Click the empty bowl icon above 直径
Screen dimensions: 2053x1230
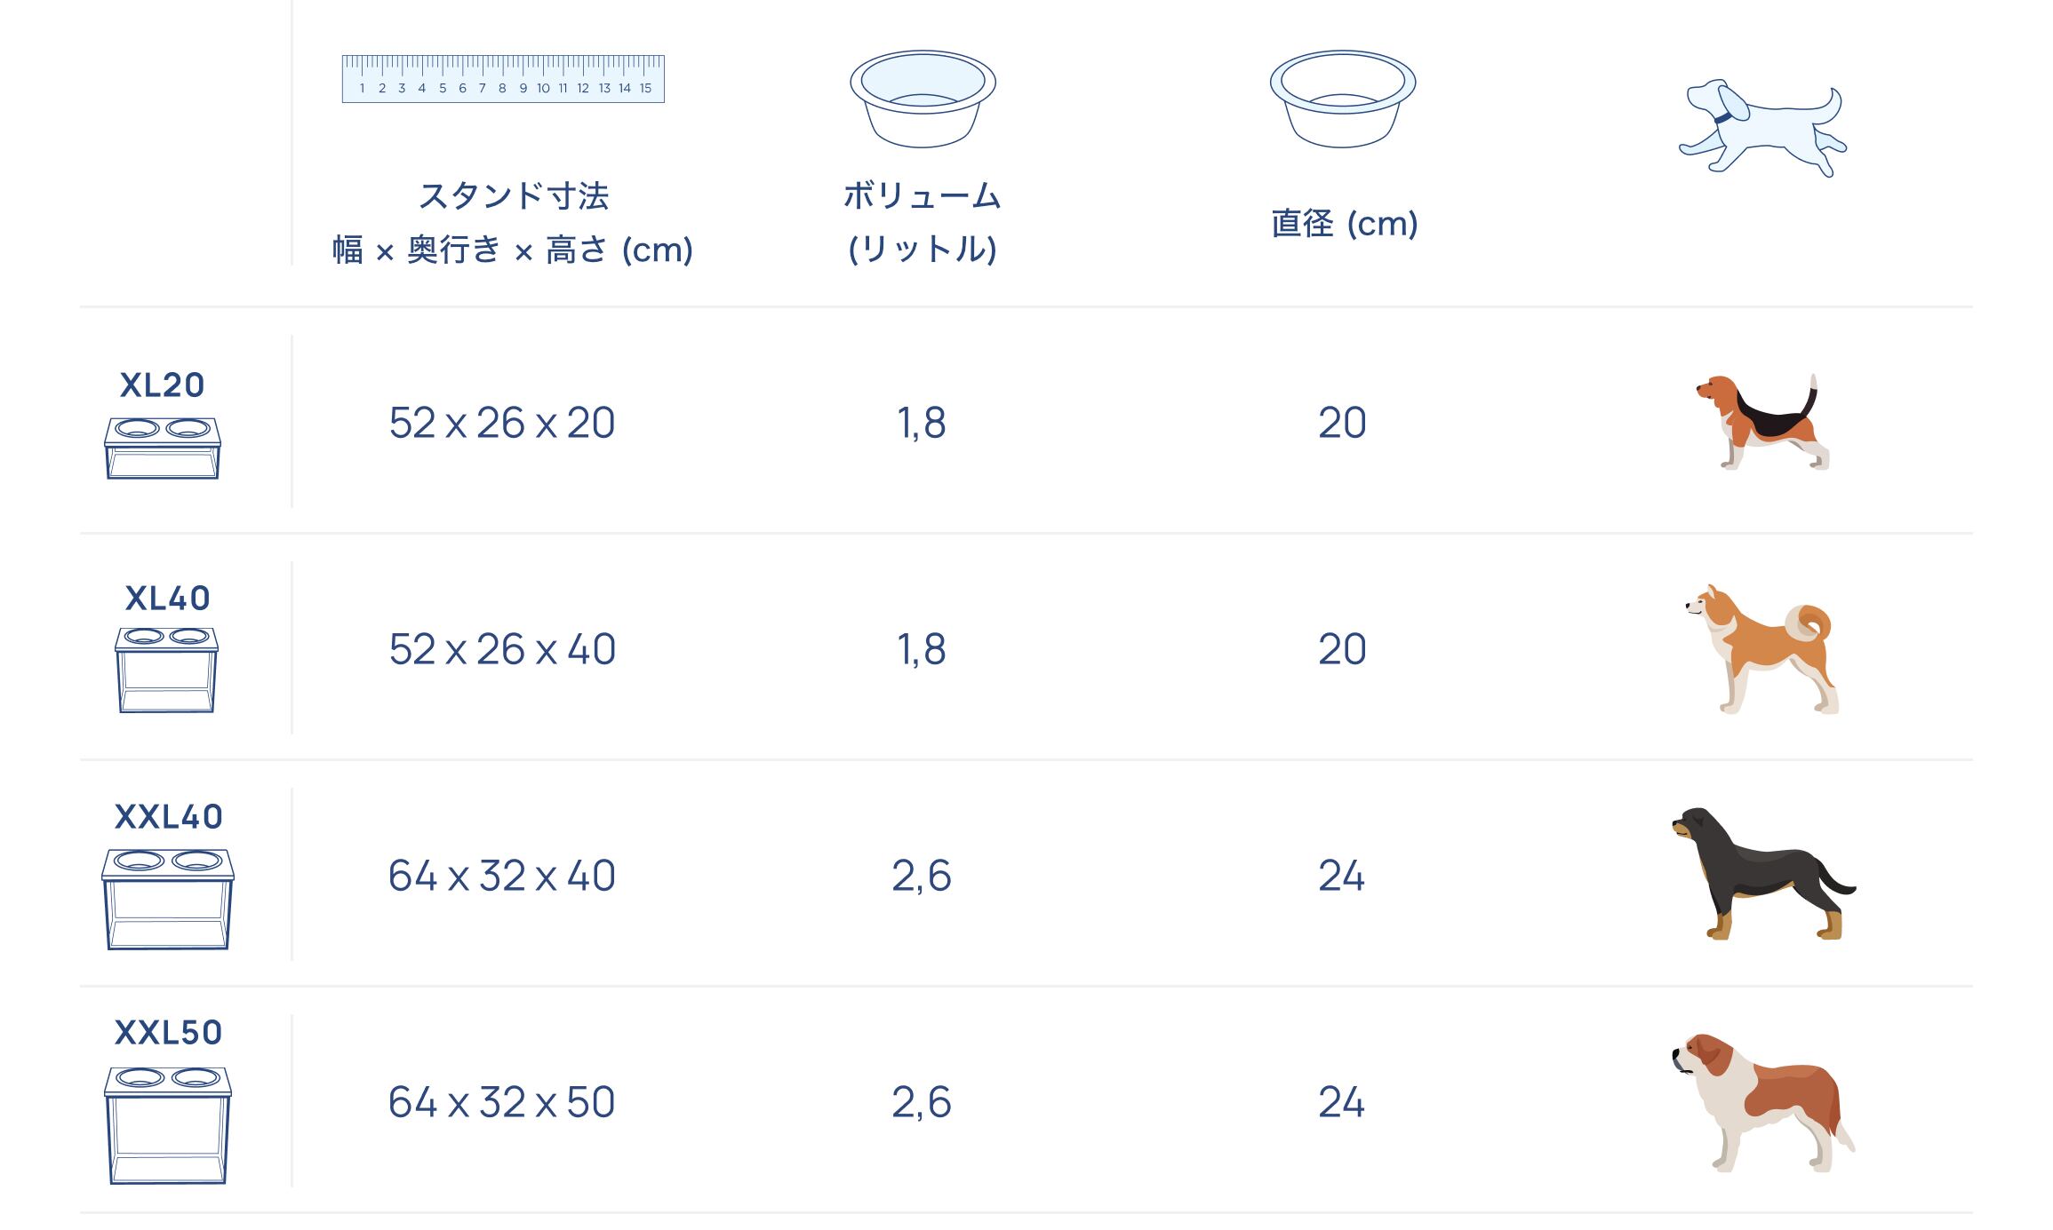click(1342, 98)
